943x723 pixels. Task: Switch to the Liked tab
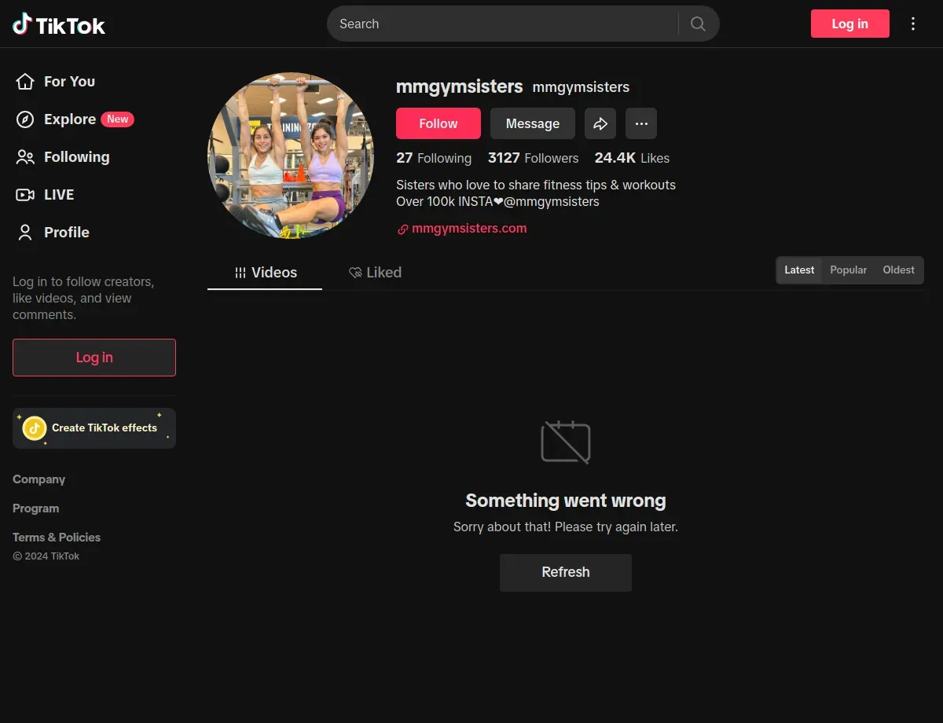tap(375, 273)
